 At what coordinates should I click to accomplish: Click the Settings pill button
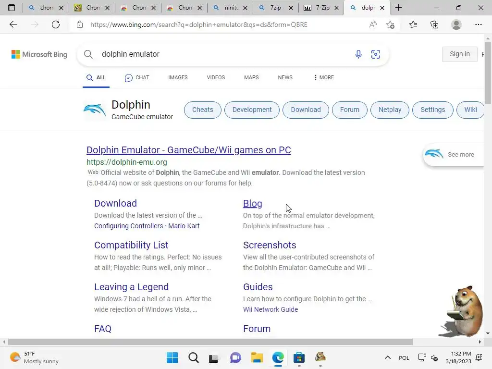coord(433,110)
